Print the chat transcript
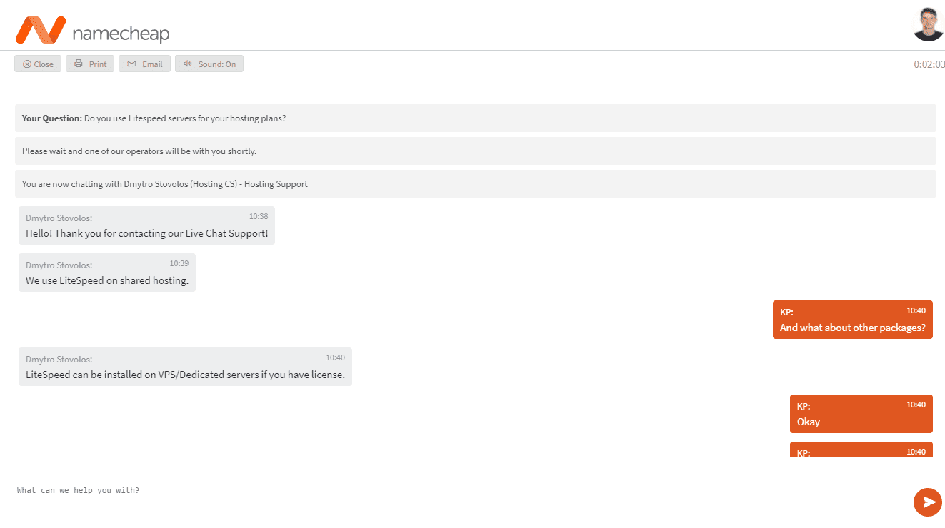Image resolution: width=945 pixels, height=528 pixels. click(x=90, y=64)
